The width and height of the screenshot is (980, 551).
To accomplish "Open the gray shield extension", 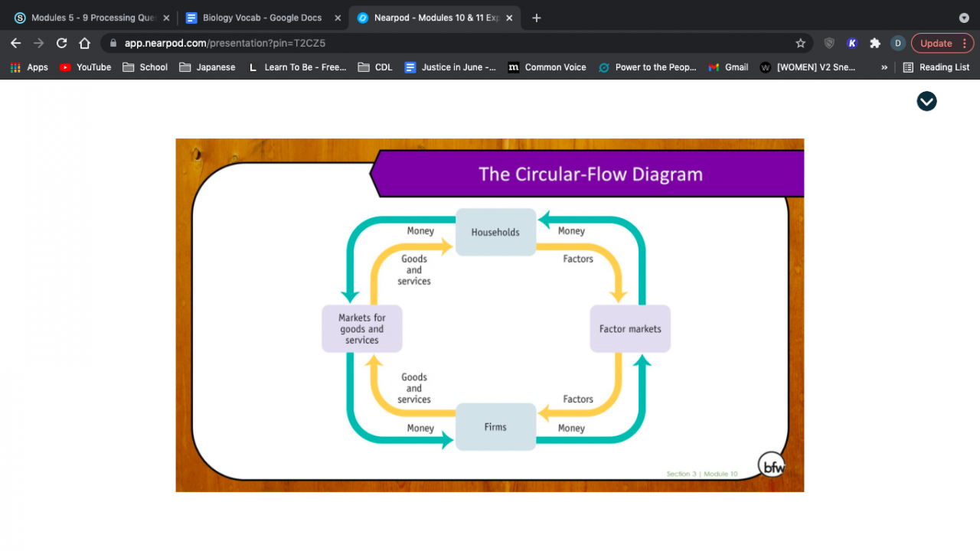I will (x=829, y=44).
